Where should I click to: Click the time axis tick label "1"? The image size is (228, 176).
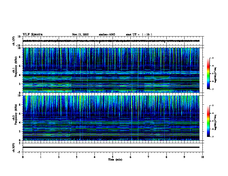click(41, 157)
